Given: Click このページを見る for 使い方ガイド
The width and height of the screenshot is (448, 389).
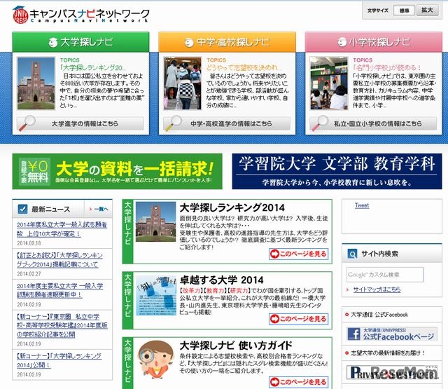Looking at the screenshot, I should pos(299,382).
